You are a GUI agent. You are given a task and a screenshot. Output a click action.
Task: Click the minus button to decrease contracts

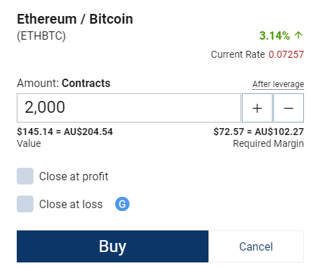289,108
